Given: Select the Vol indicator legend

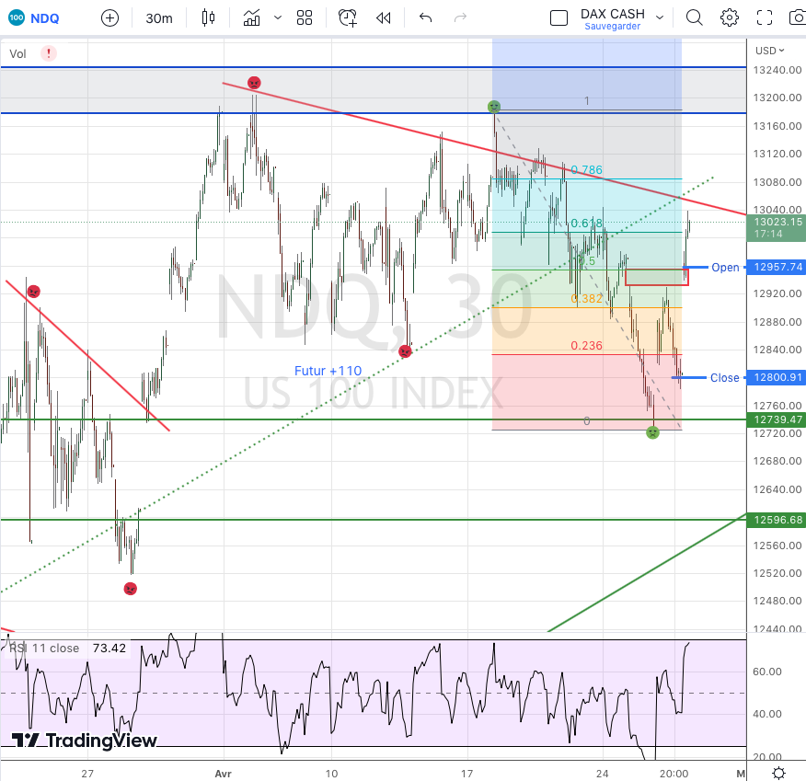Looking at the screenshot, I should pos(18,54).
